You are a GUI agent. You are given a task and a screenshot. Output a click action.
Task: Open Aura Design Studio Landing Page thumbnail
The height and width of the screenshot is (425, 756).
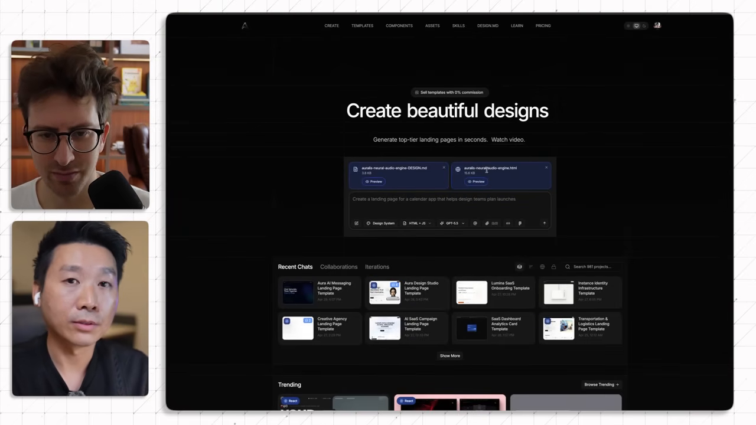pyautogui.click(x=384, y=293)
